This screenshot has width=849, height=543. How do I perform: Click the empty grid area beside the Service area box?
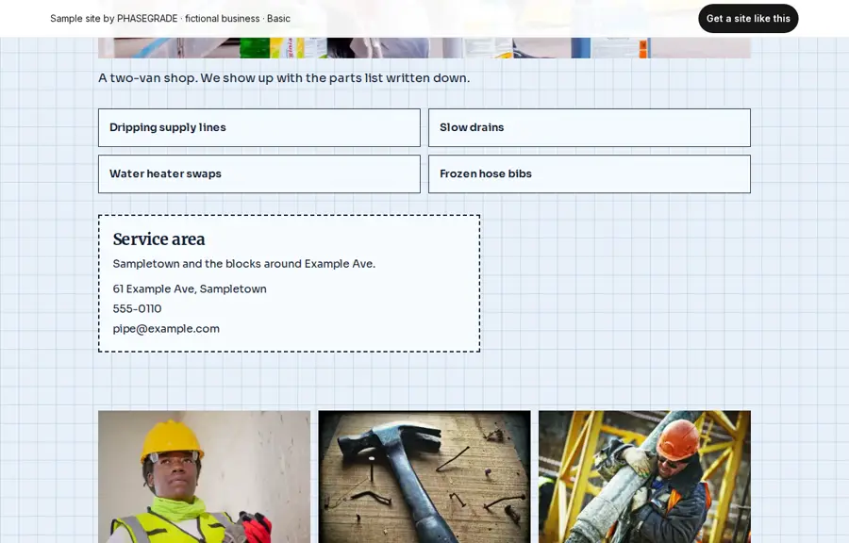(x=615, y=284)
